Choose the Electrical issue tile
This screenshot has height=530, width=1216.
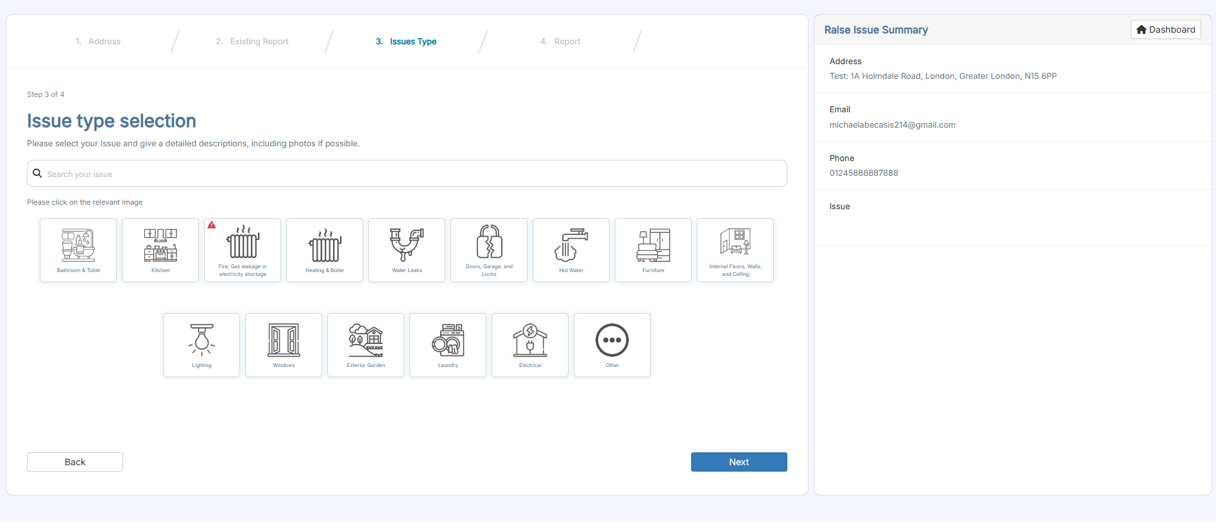tap(530, 345)
